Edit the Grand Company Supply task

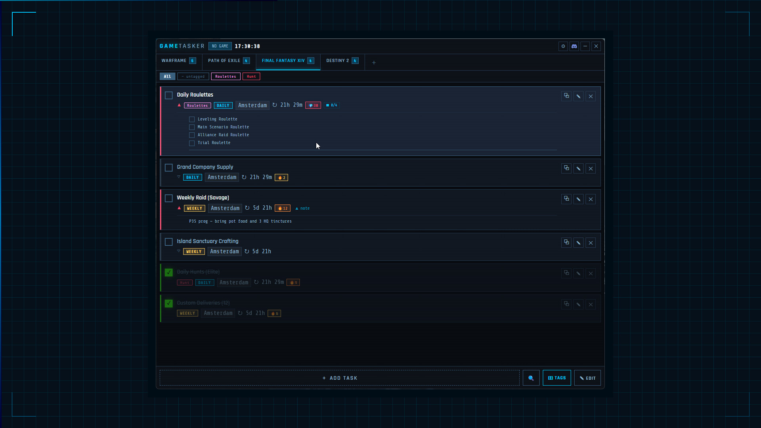(578, 168)
